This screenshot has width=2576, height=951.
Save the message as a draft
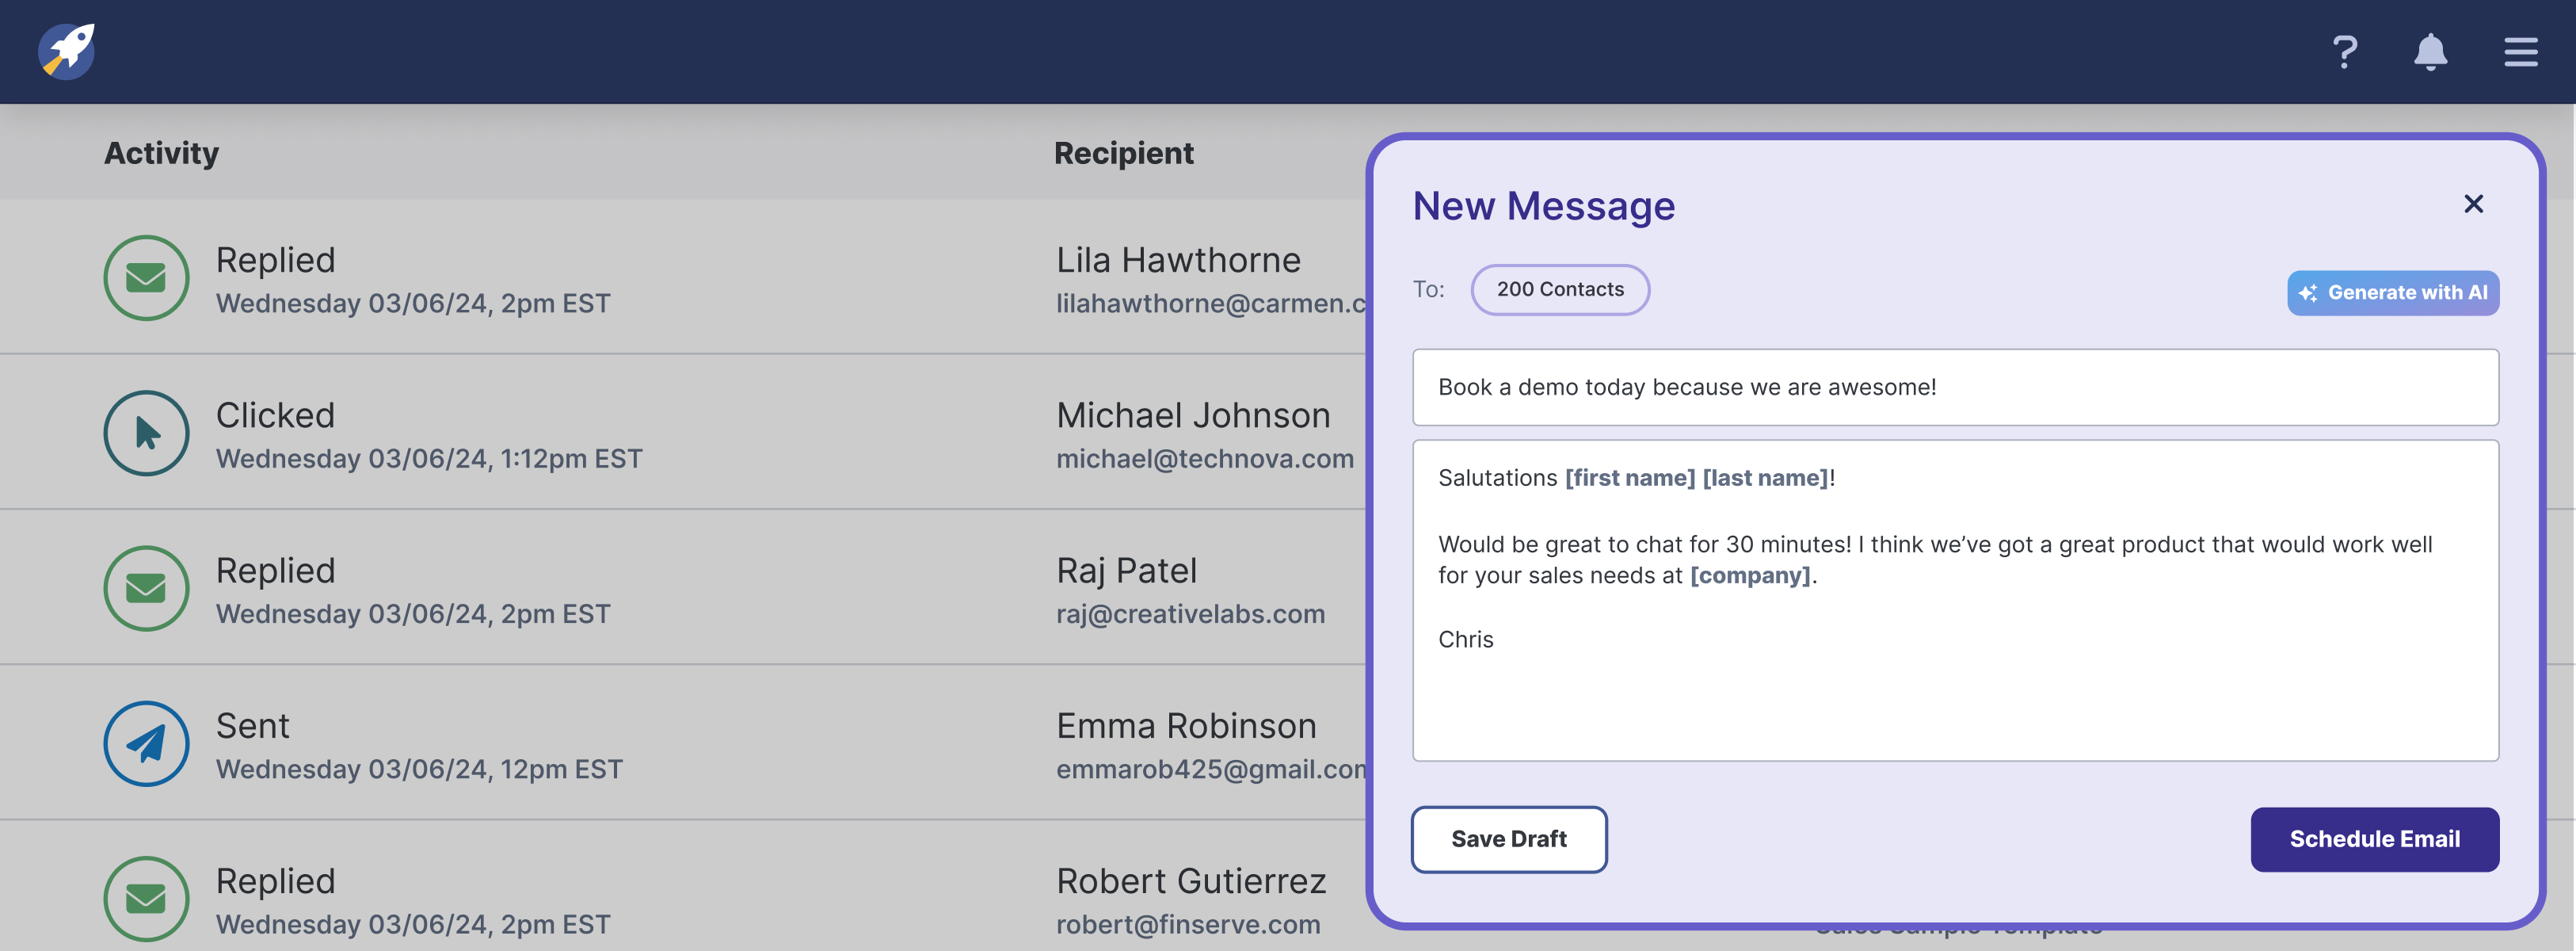[x=1509, y=839]
